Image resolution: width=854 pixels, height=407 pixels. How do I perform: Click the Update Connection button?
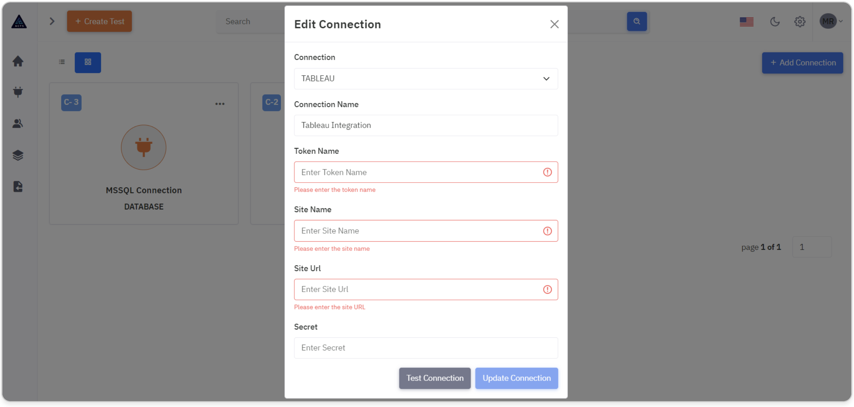[516, 378]
